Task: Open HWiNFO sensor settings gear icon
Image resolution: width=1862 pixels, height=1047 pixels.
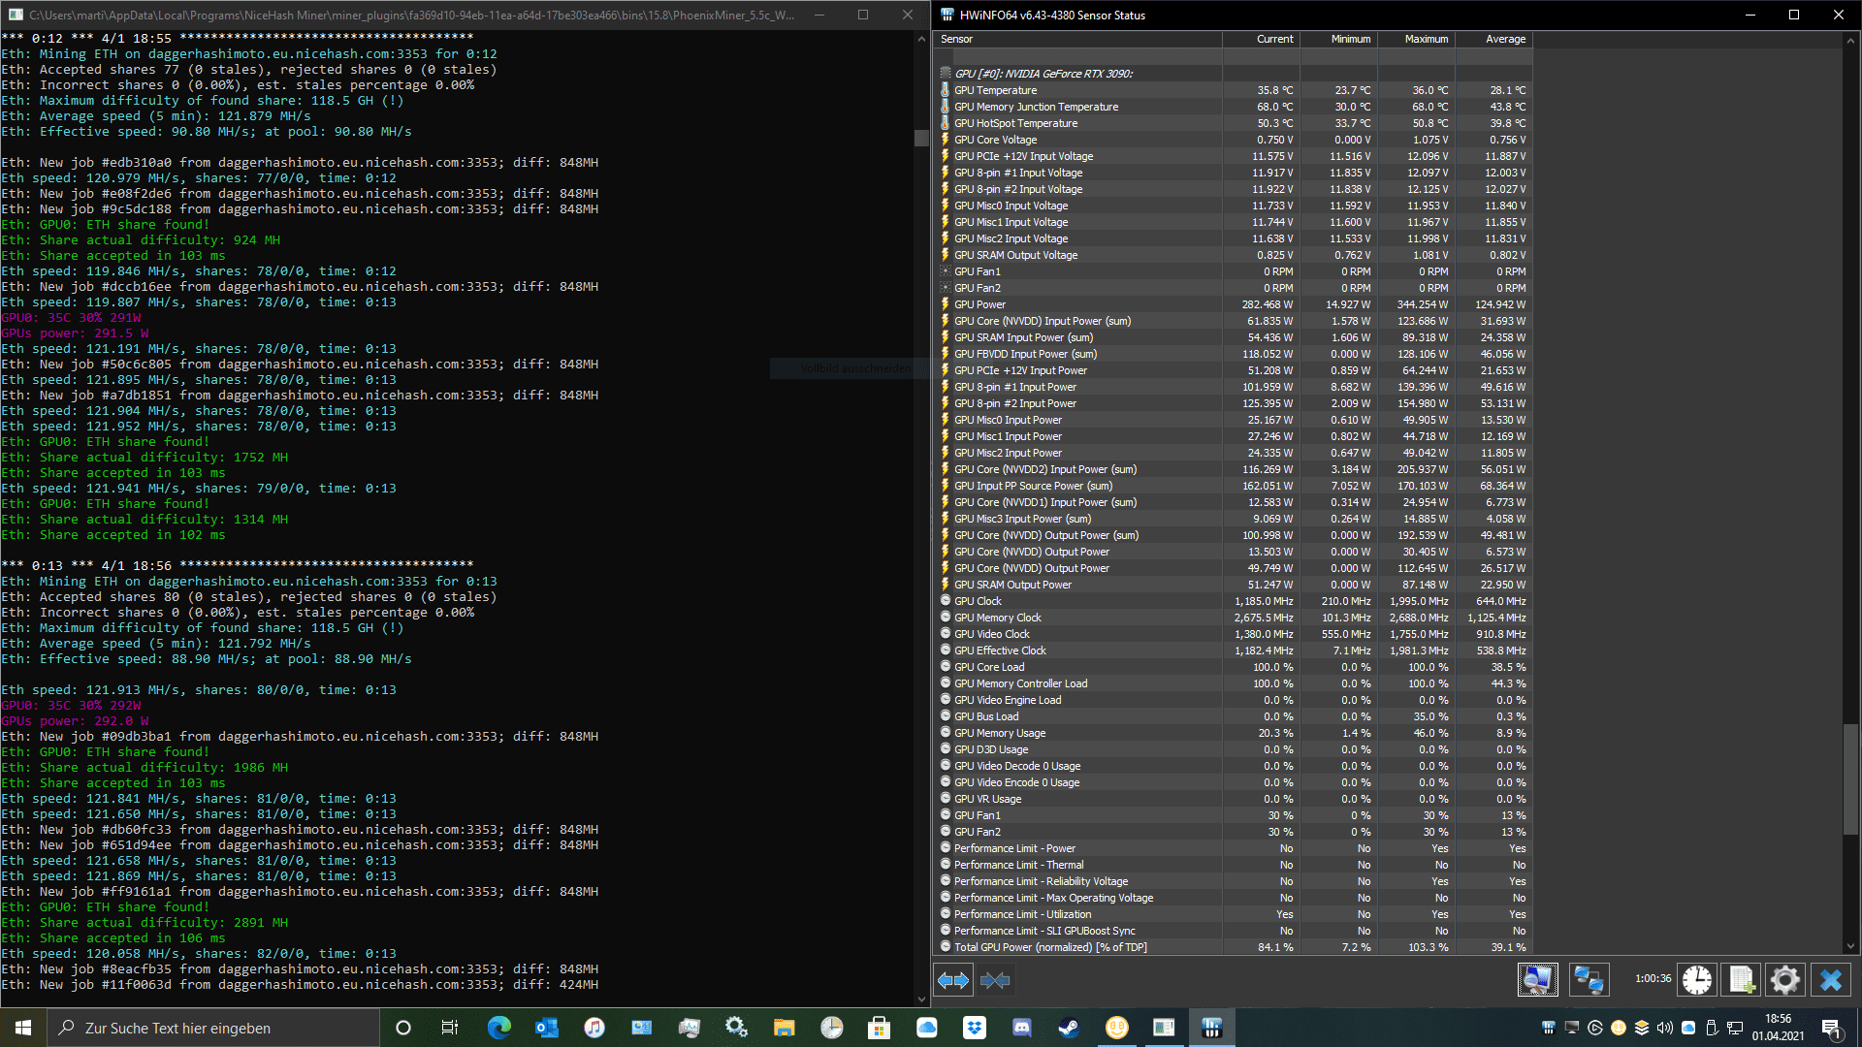Action: [1785, 980]
